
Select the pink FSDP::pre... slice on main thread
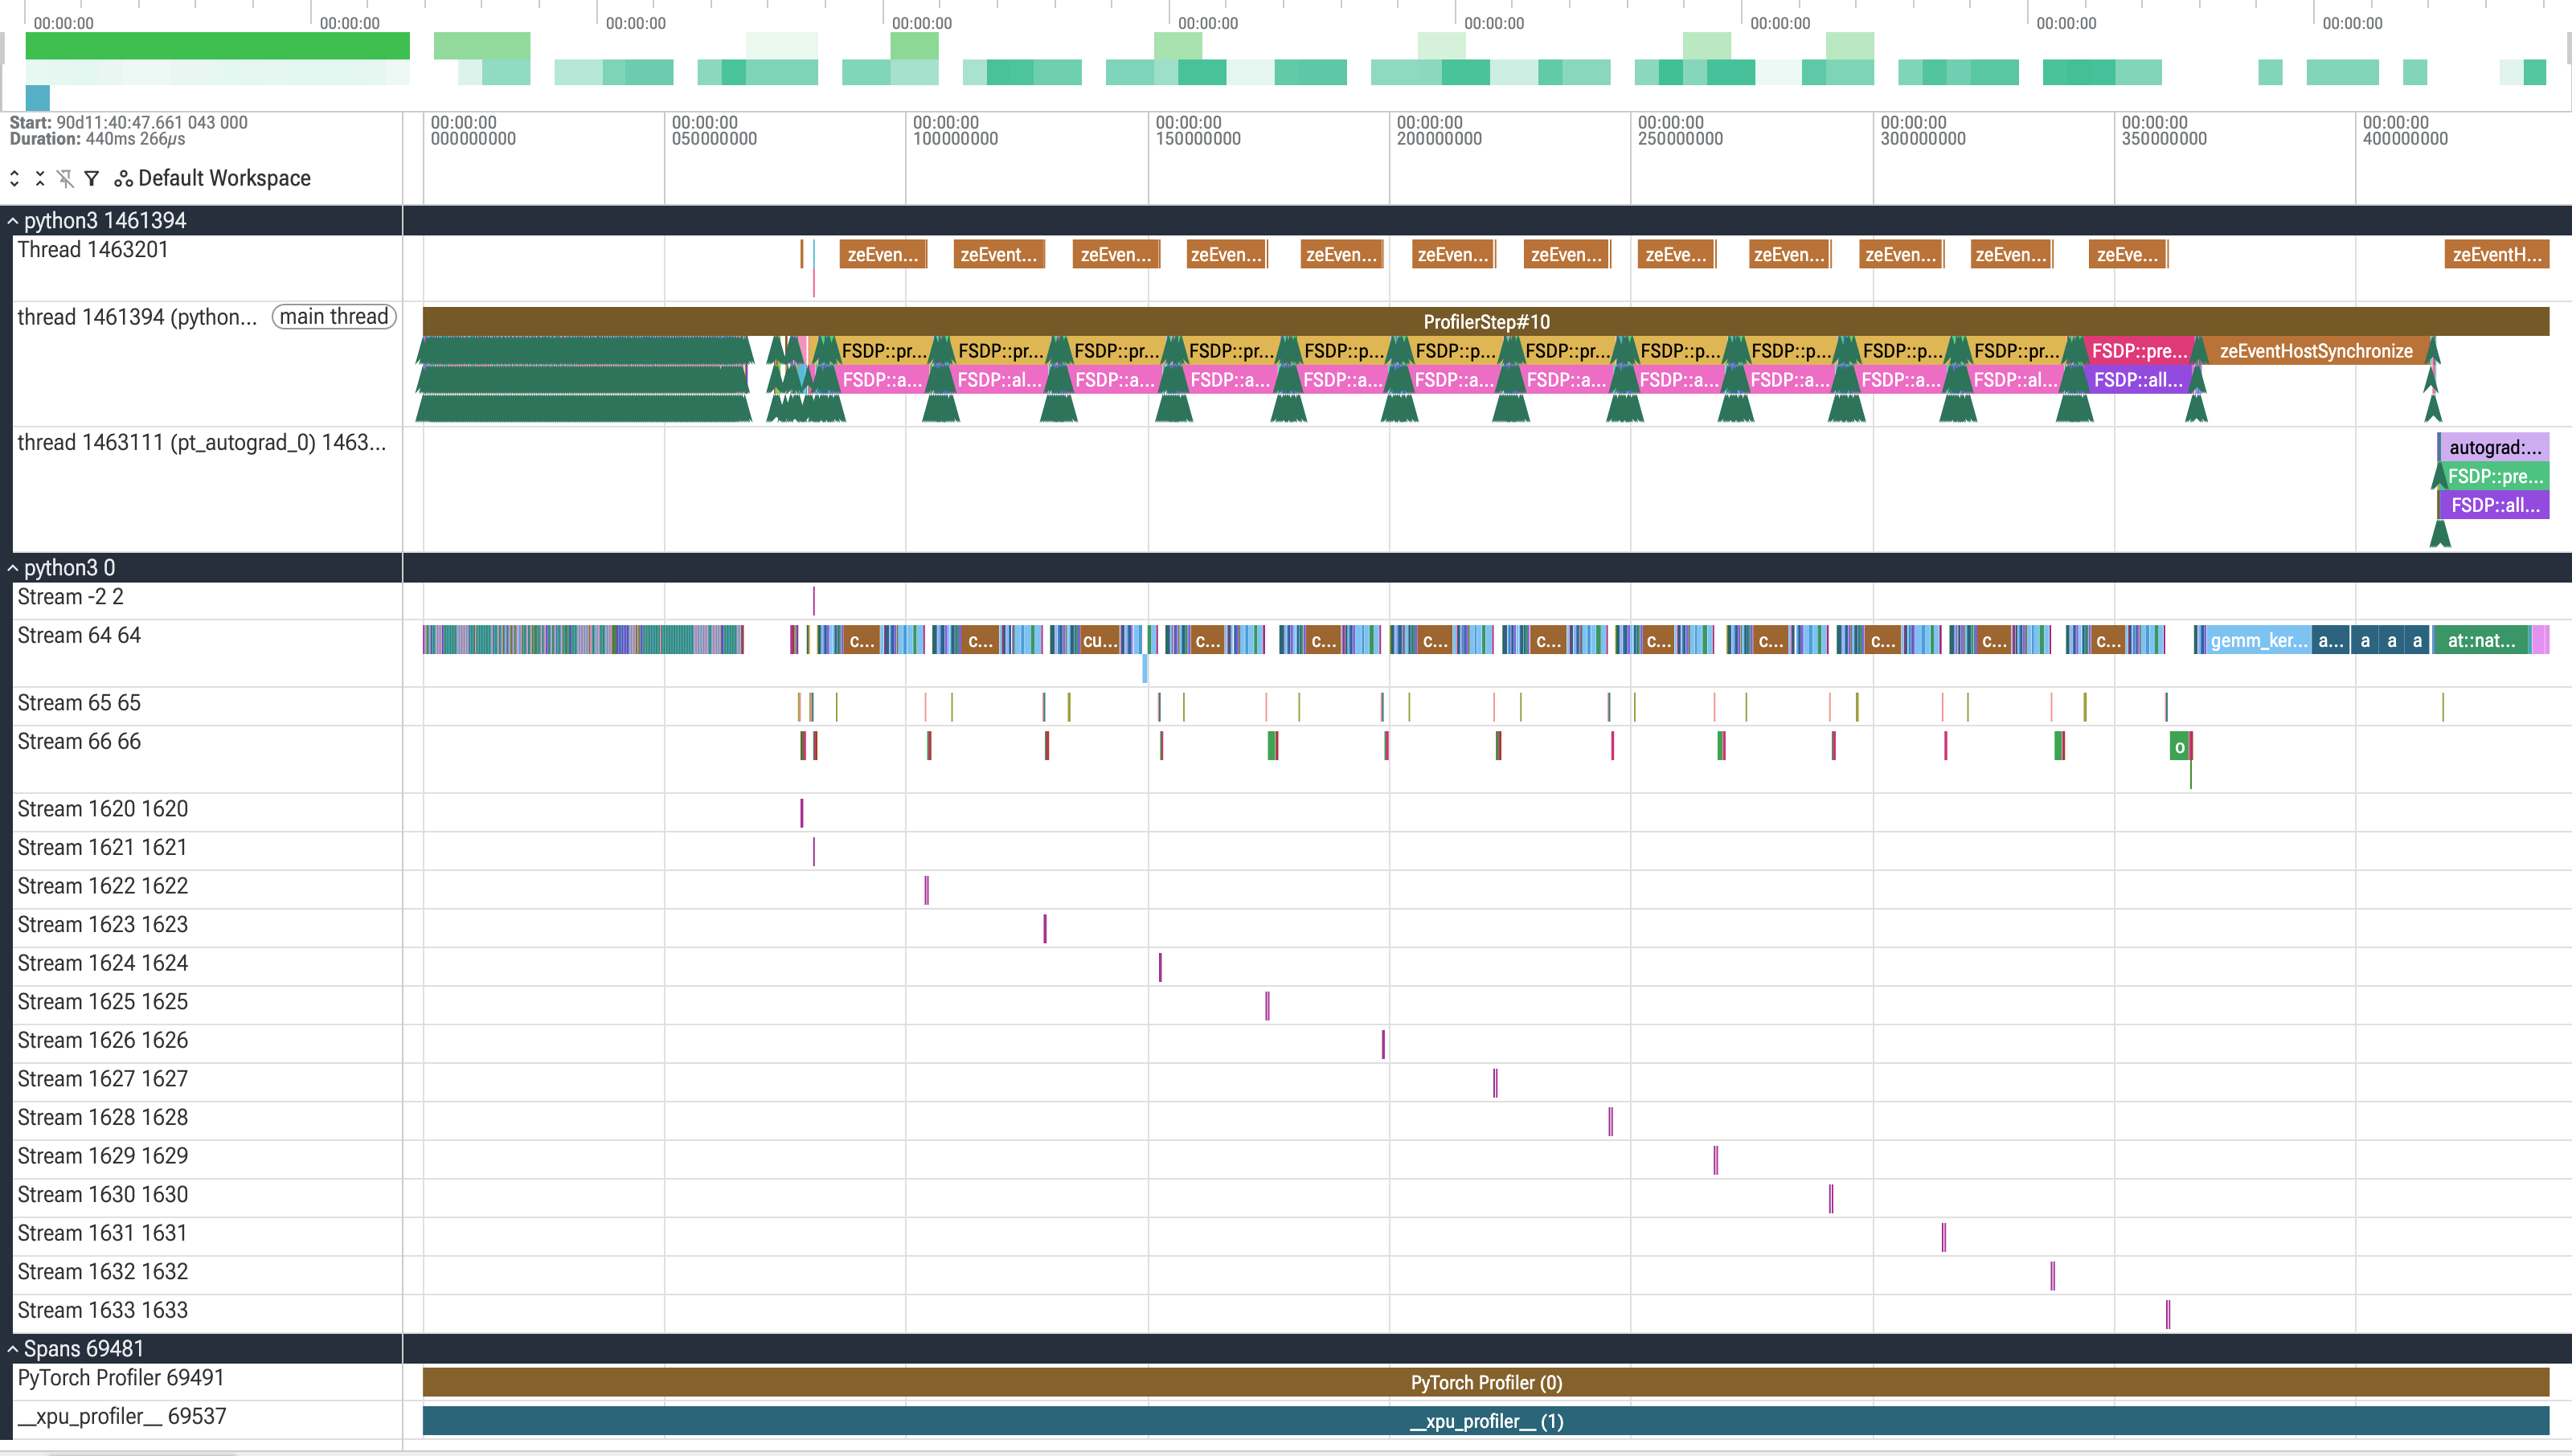click(x=2139, y=351)
